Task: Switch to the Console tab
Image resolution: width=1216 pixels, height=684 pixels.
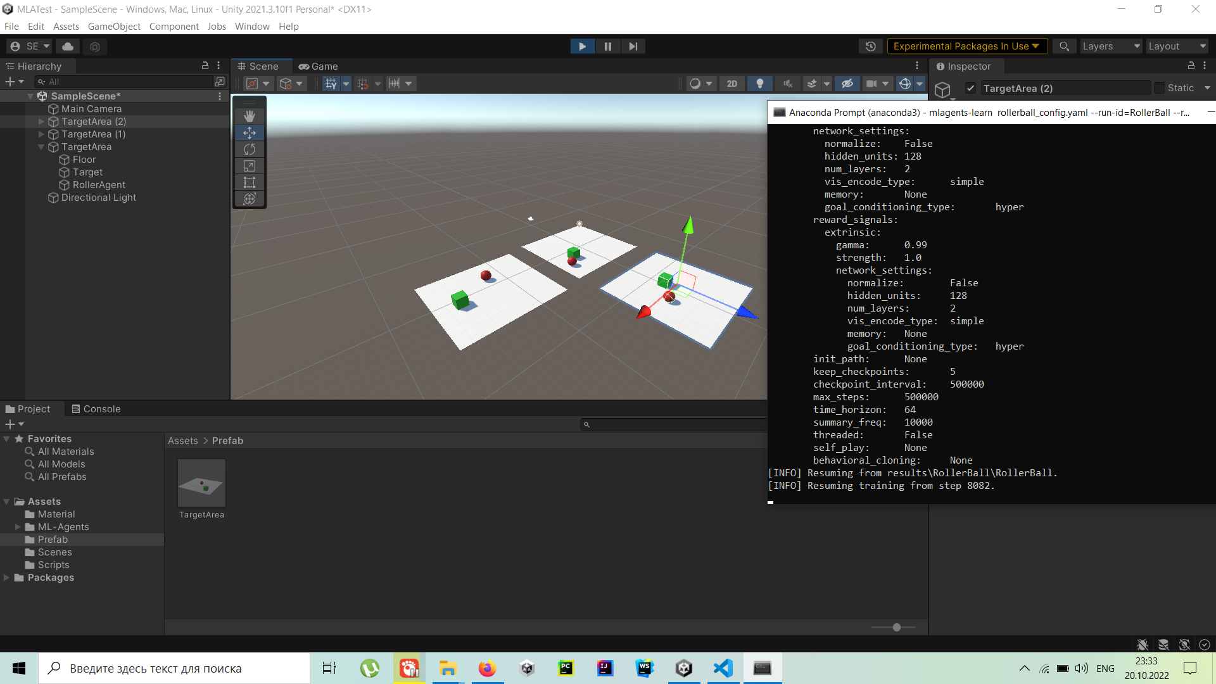Action: [96, 409]
